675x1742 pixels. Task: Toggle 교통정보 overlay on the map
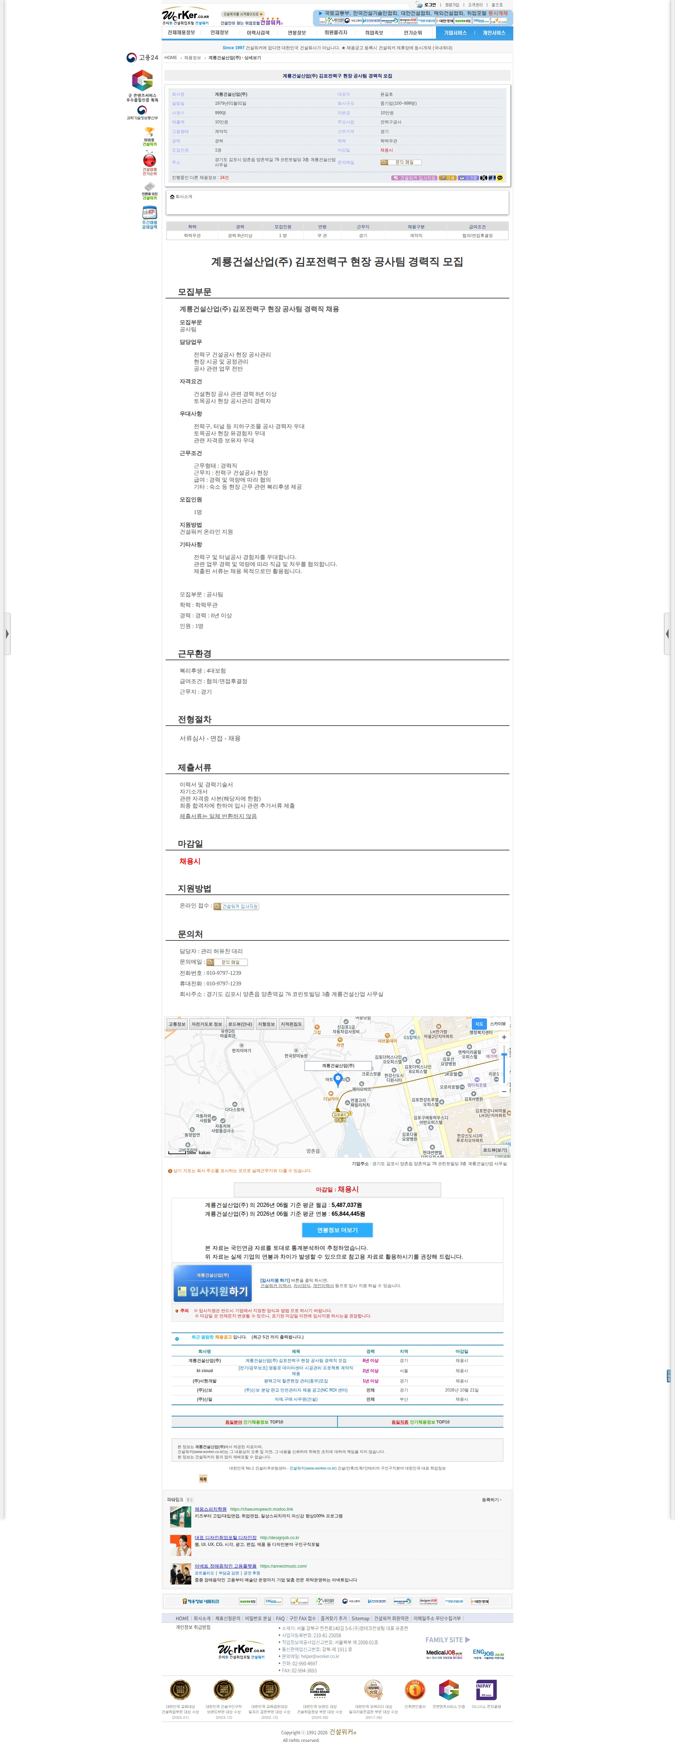(177, 1024)
